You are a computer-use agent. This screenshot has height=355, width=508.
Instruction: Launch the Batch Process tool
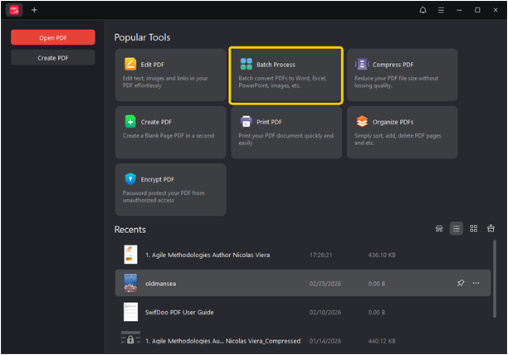pyautogui.click(x=286, y=75)
